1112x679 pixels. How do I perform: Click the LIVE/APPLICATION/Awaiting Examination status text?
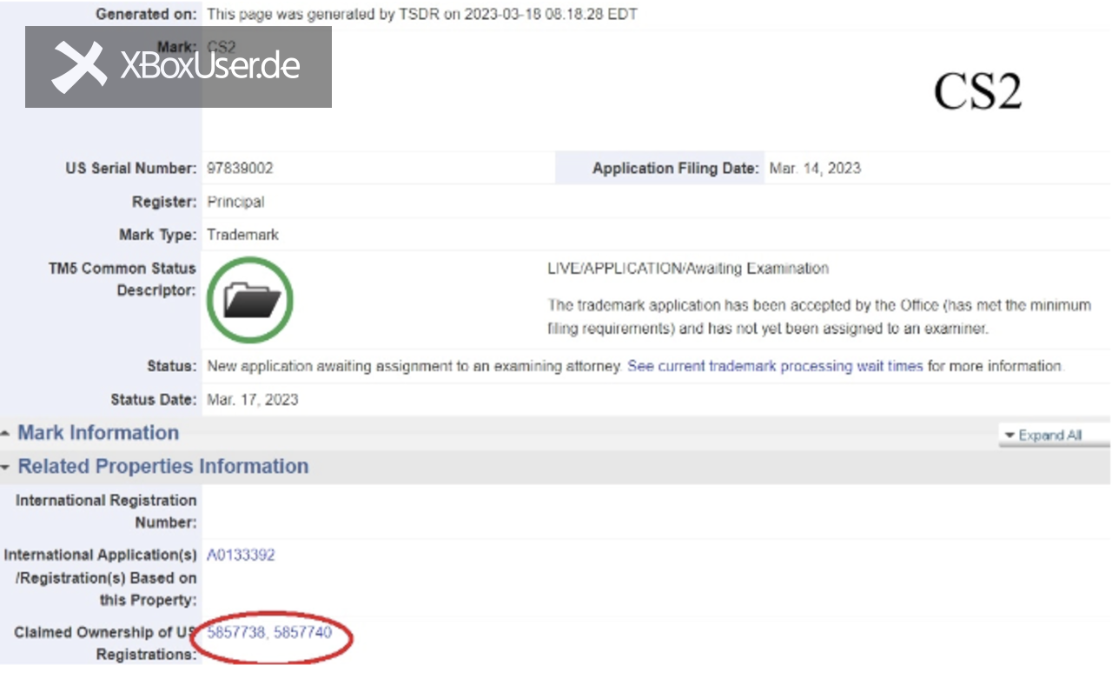[688, 269]
